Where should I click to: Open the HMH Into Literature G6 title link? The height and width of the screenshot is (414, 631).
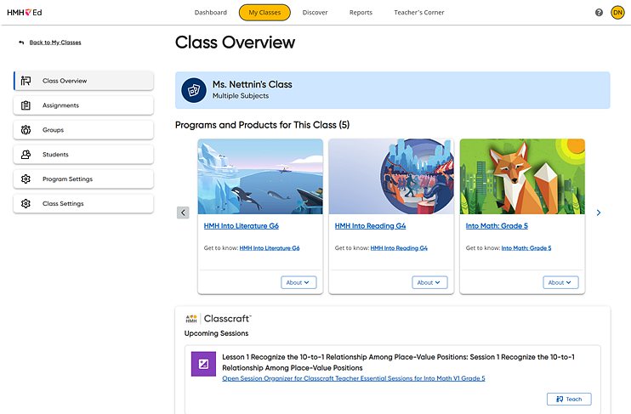coord(241,226)
